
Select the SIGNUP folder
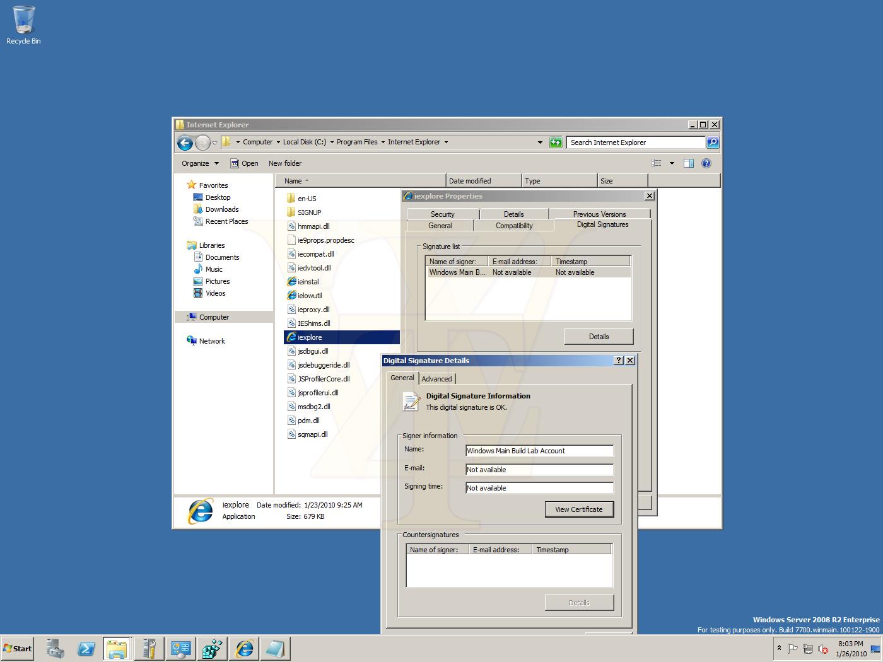[304, 212]
